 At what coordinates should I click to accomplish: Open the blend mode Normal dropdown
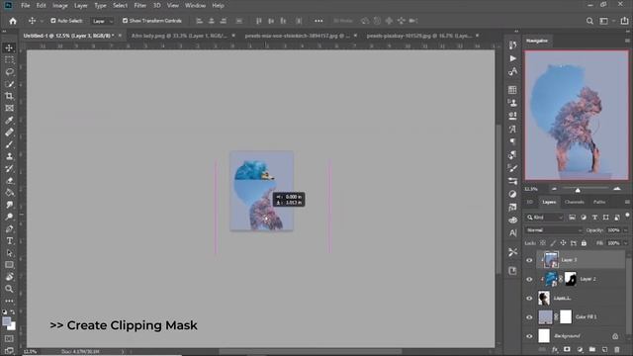[x=554, y=230]
